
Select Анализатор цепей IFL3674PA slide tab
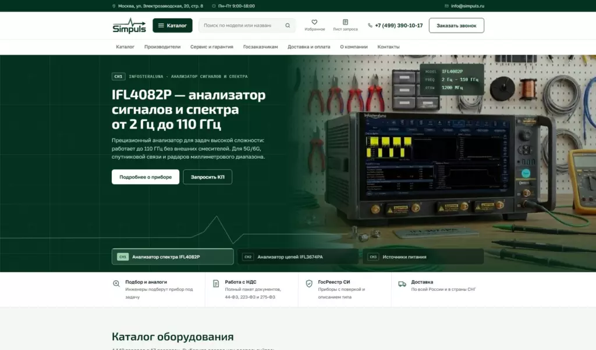pyautogui.click(x=298, y=256)
